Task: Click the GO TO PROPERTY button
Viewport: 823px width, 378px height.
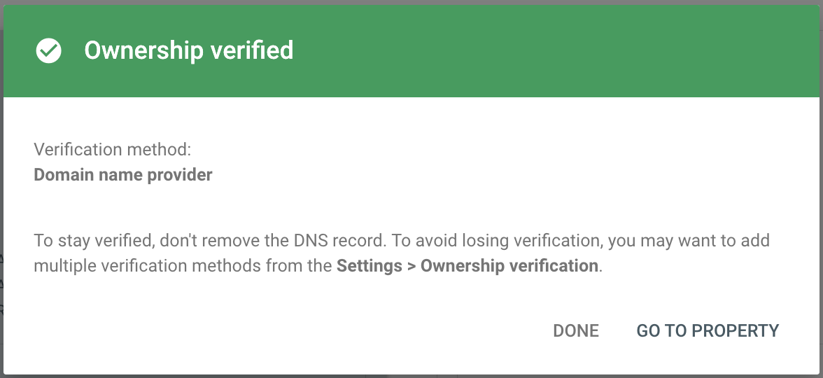Action: pyautogui.click(x=708, y=331)
